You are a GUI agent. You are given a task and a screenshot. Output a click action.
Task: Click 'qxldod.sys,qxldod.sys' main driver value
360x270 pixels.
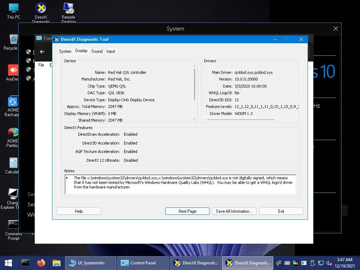pos(253,72)
